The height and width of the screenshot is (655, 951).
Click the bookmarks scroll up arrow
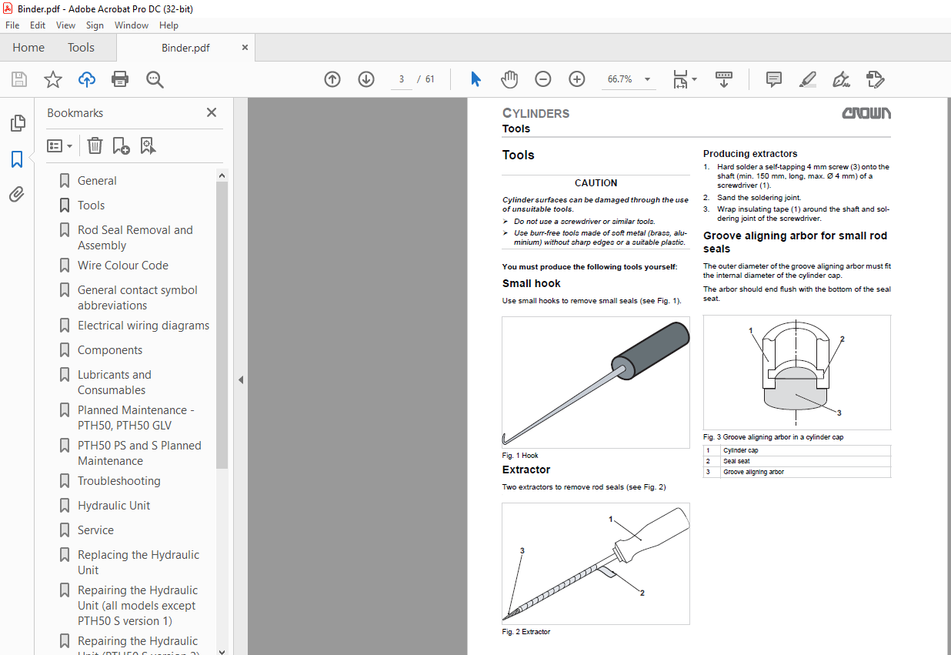click(222, 175)
